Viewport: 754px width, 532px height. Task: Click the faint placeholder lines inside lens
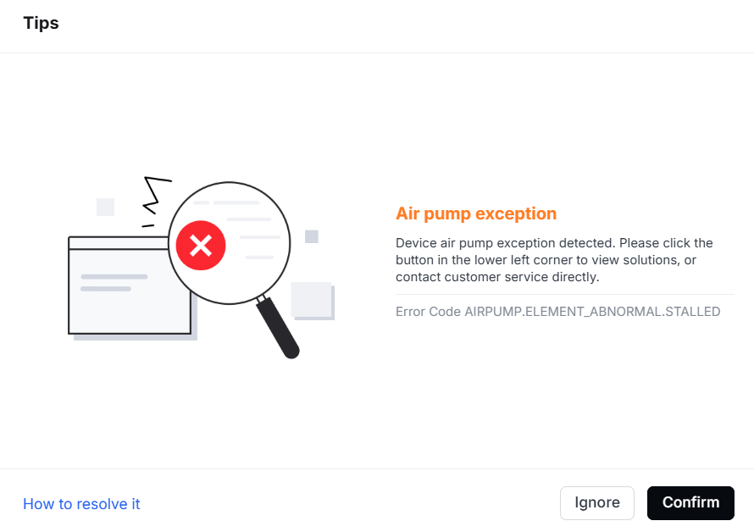point(236,230)
